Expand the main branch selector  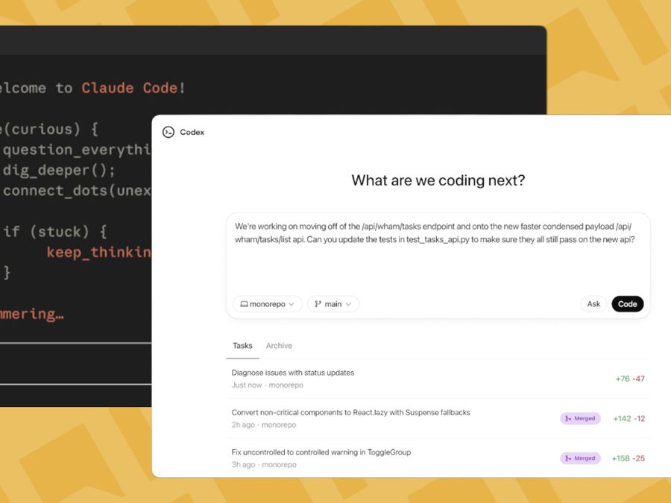point(333,304)
